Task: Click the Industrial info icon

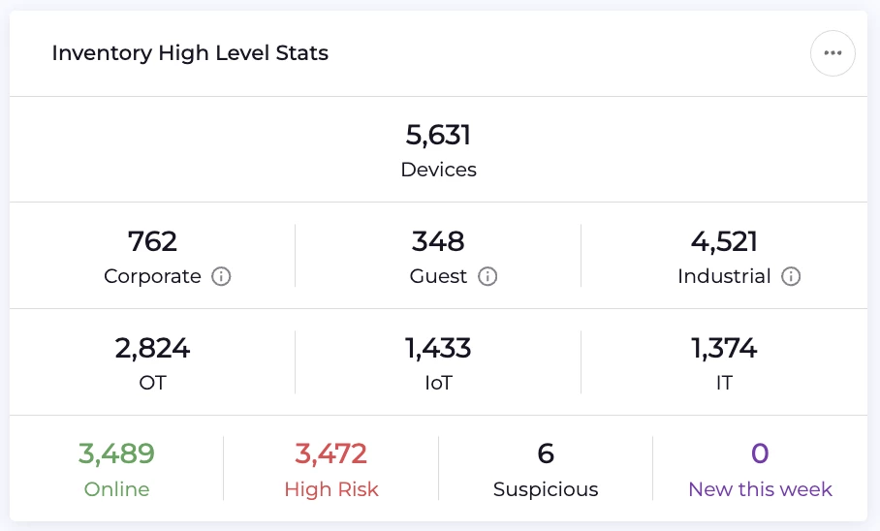Action: [791, 277]
